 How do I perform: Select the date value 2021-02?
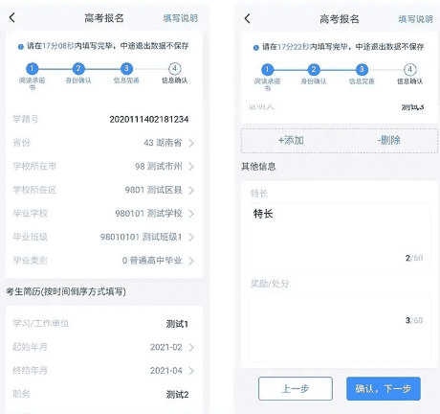coord(166,347)
